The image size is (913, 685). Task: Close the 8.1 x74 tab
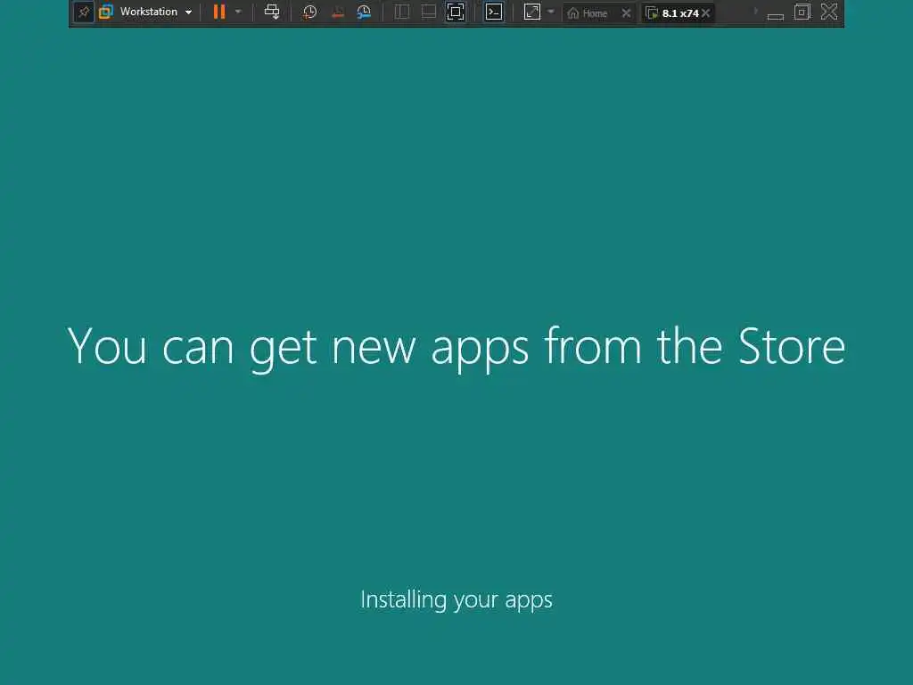(706, 12)
